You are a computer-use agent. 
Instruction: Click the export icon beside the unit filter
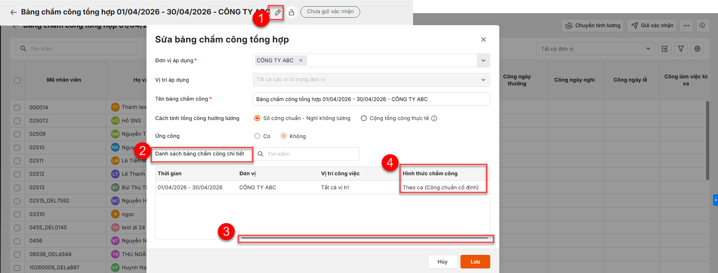pos(664,49)
